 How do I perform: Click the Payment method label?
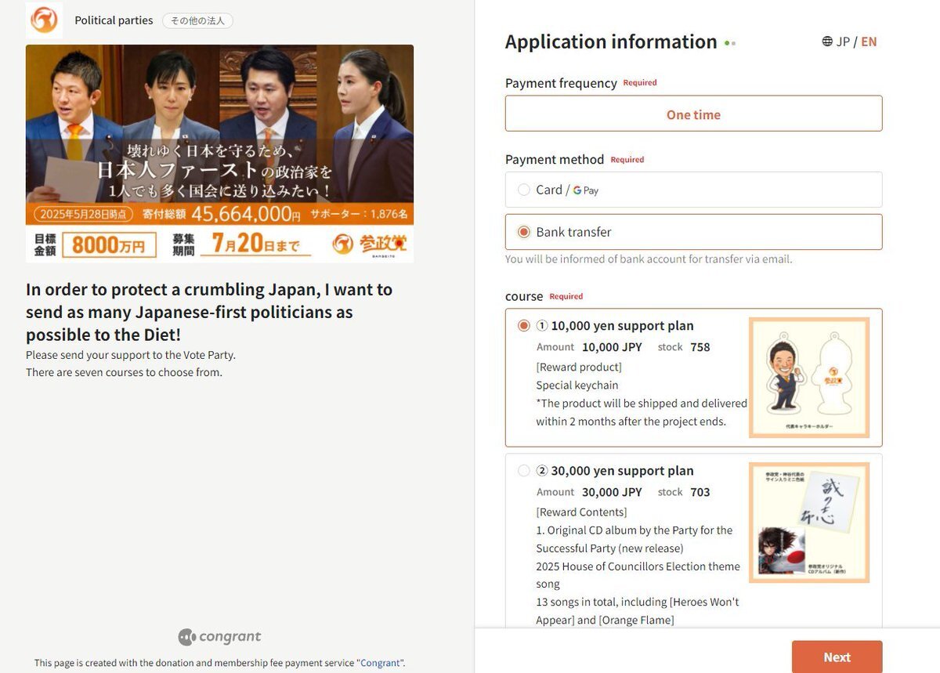555,159
